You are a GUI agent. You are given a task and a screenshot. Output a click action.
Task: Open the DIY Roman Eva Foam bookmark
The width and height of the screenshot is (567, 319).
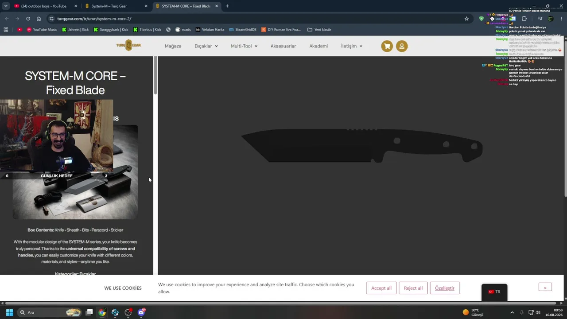click(281, 30)
